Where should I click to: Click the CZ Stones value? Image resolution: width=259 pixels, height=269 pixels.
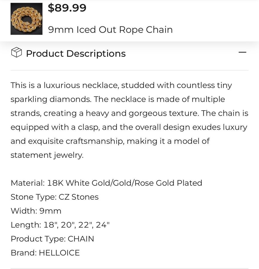[79, 197]
